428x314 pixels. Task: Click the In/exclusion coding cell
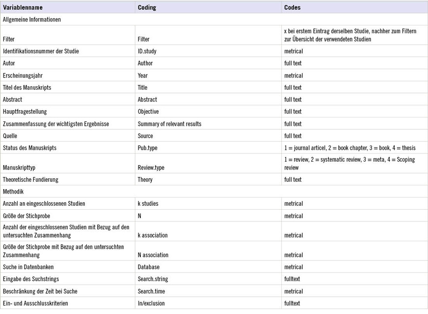[151, 303]
